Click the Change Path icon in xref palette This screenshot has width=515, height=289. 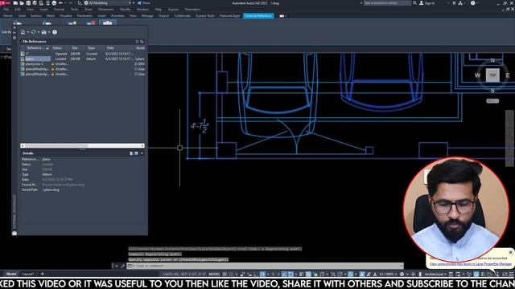point(44,32)
